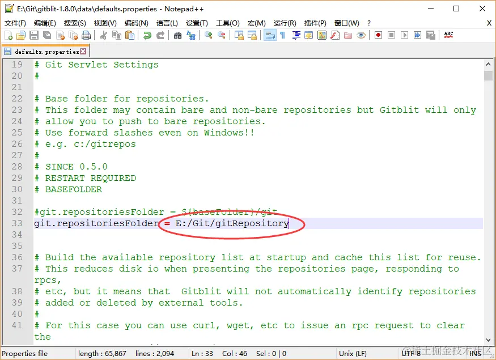This screenshot has height=360, width=496.
Task: Run macro multiple times
Action: click(x=418, y=35)
